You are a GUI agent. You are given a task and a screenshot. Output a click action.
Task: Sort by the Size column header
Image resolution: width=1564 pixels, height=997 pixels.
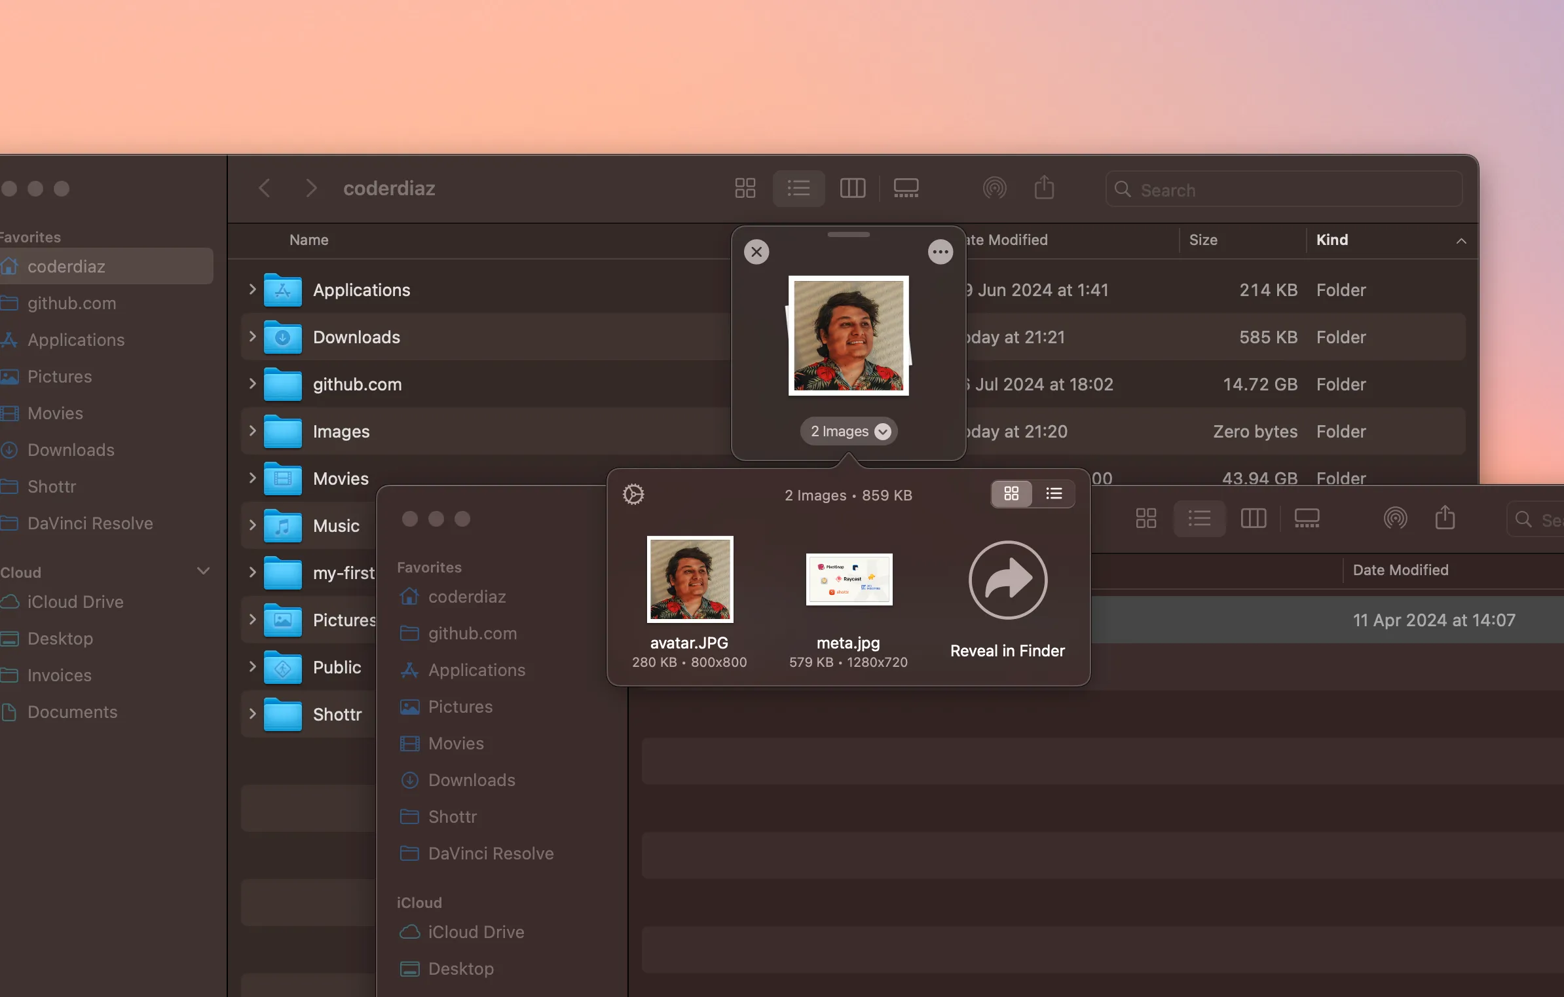point(1203,240)
